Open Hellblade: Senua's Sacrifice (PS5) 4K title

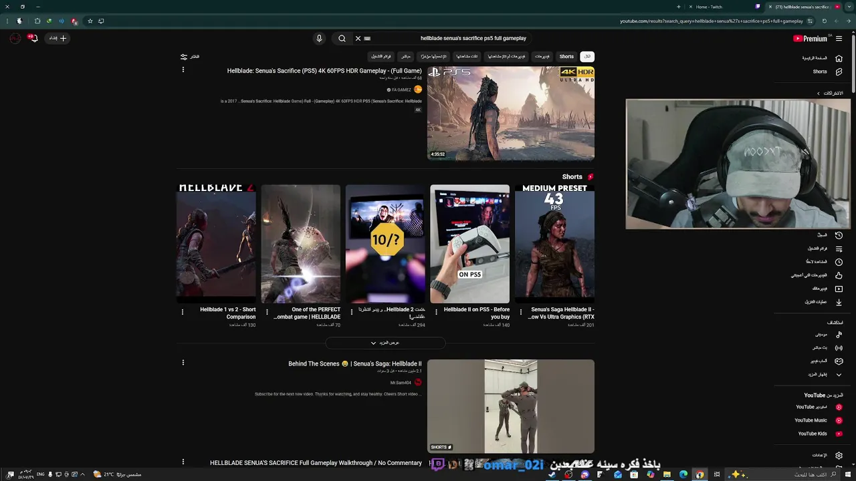[324, 71]
